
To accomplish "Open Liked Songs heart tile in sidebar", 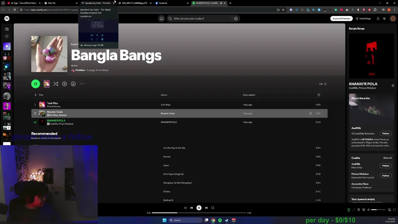I will pyautogui.click(x=7, y=47).
